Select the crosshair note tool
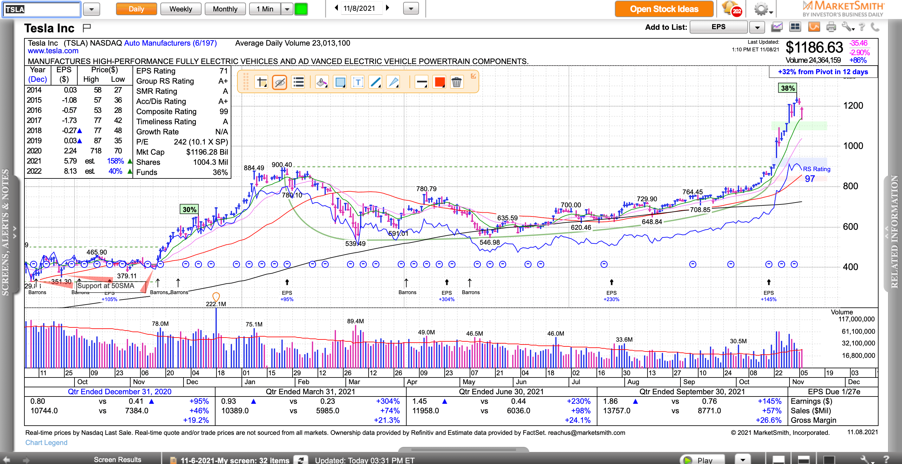Screen dimensions: 902x464 [261, 83]
